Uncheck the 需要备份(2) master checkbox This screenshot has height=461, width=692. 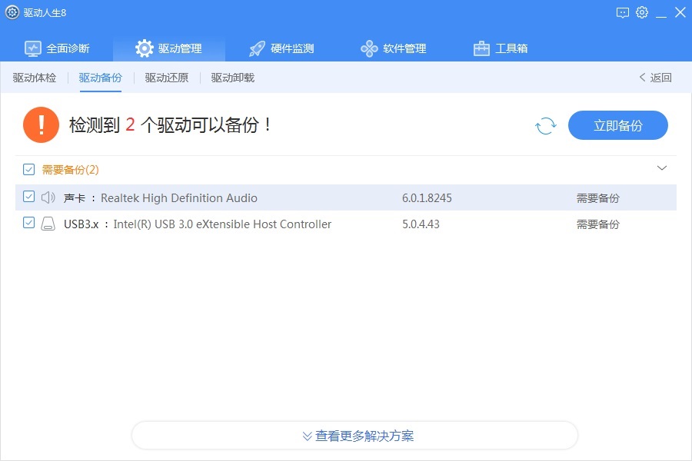point(28,168)
